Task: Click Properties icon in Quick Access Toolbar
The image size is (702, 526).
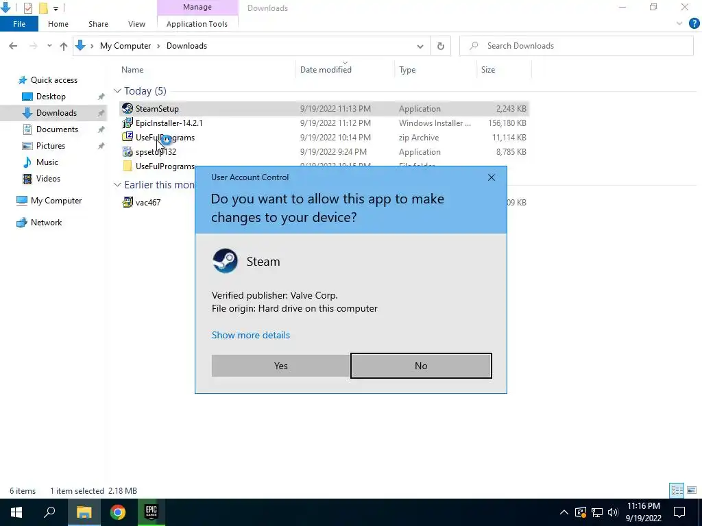Action: pyautogui.click(x=27, y=8)
